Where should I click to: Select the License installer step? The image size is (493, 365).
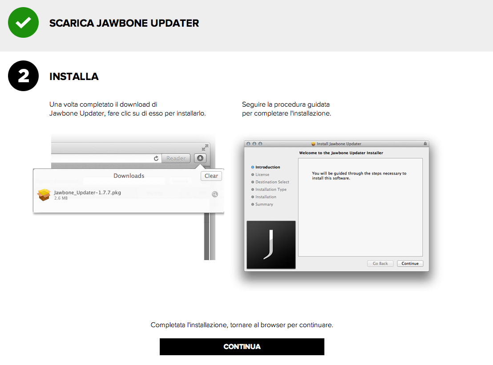(260, 175)
